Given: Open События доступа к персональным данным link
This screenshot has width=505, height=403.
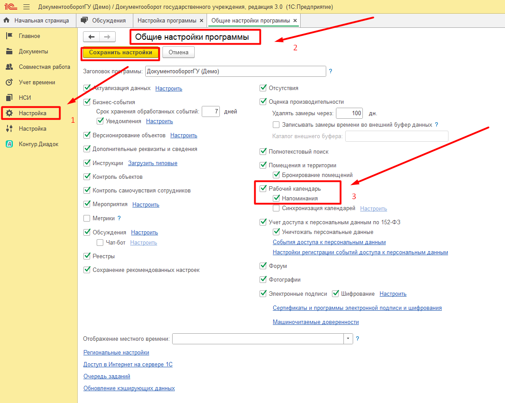Looking at the screenshot, I should tap(329, 242).
